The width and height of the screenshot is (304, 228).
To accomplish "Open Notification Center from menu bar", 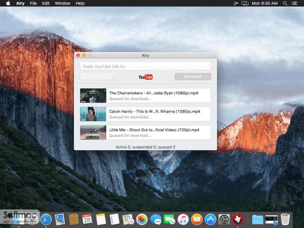I will [x=295, y=3].
